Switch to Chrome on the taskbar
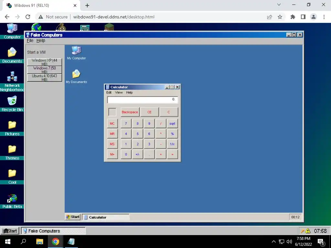This screenshot has height=248, width=331. pyautogui.click(x=56, y=242)
